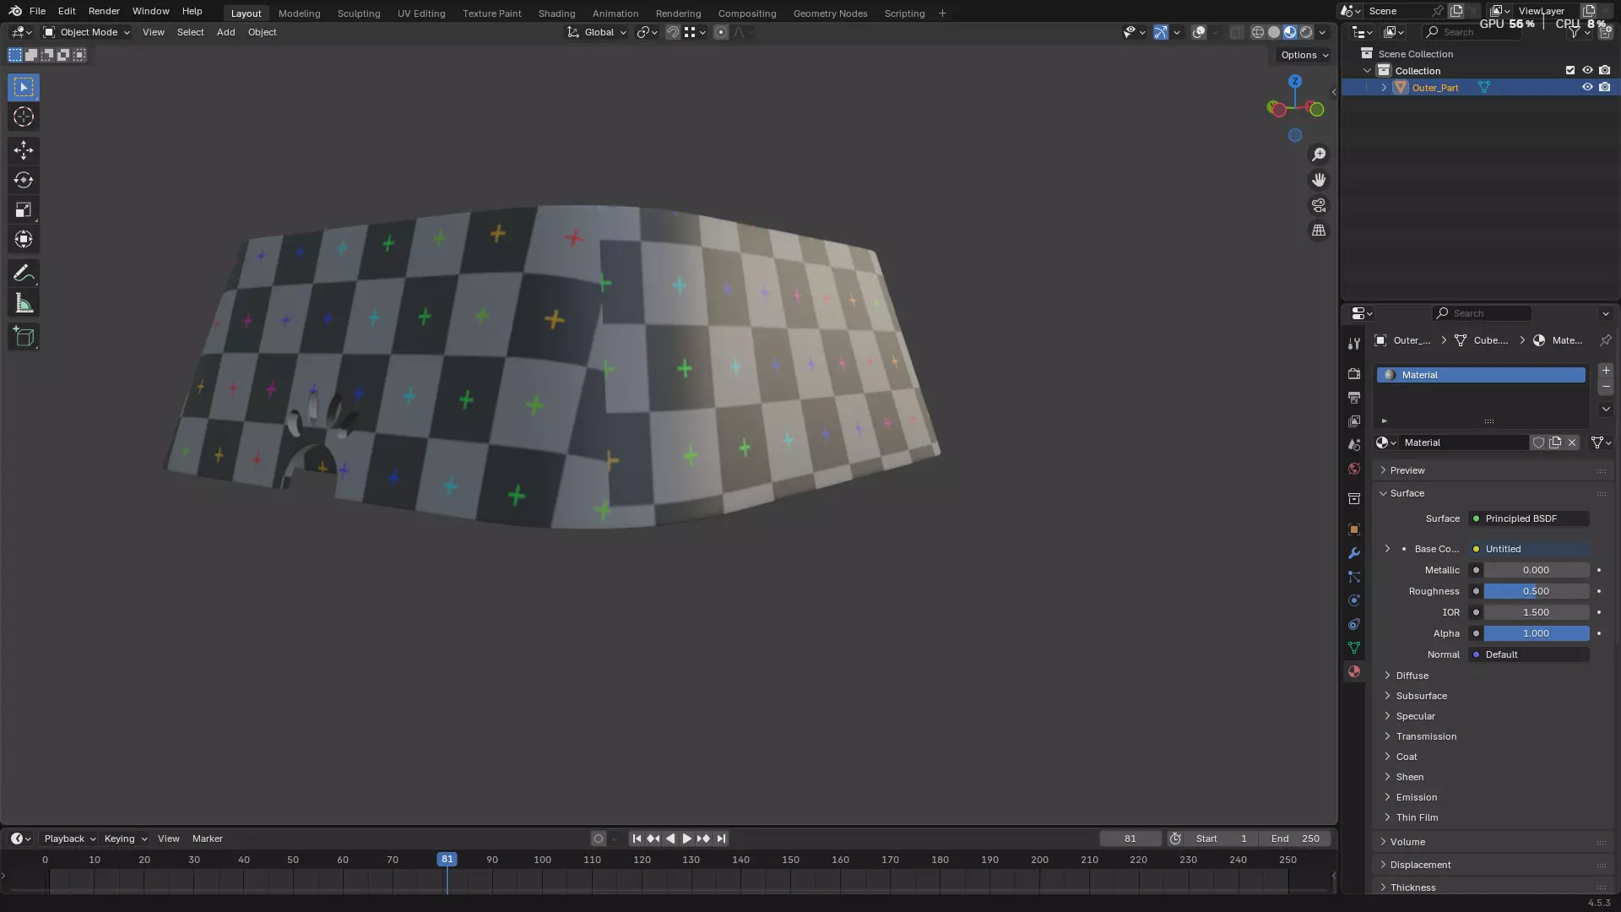Click the camera view gizmo icon
Screen dimensions: 1621x912
[x=1319, y=205]
